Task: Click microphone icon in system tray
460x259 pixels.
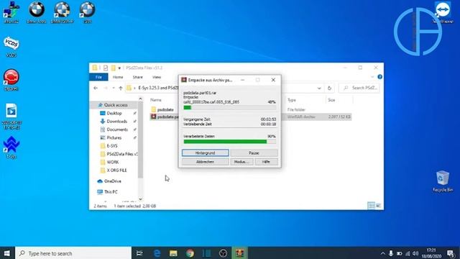Action: (x=391, y=253)
